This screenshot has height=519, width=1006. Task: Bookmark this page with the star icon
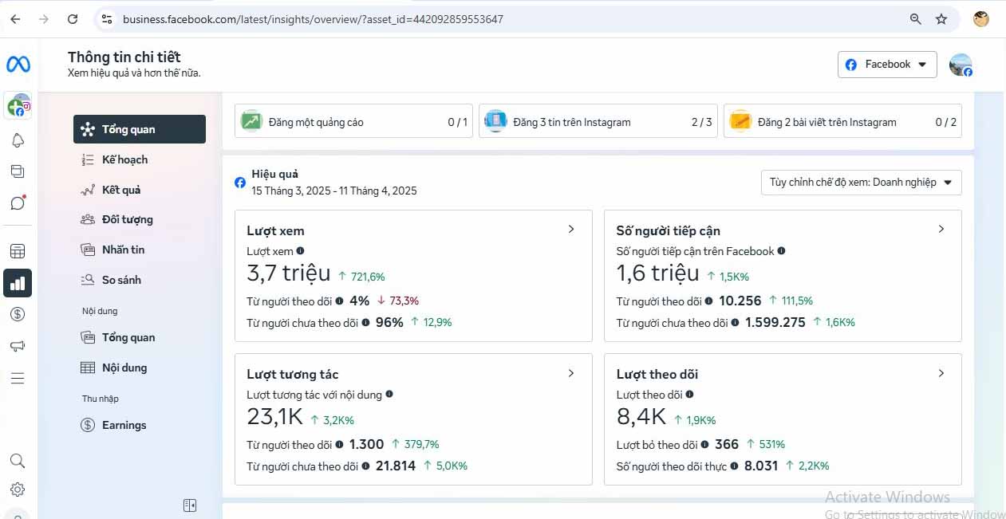point(941,19)
